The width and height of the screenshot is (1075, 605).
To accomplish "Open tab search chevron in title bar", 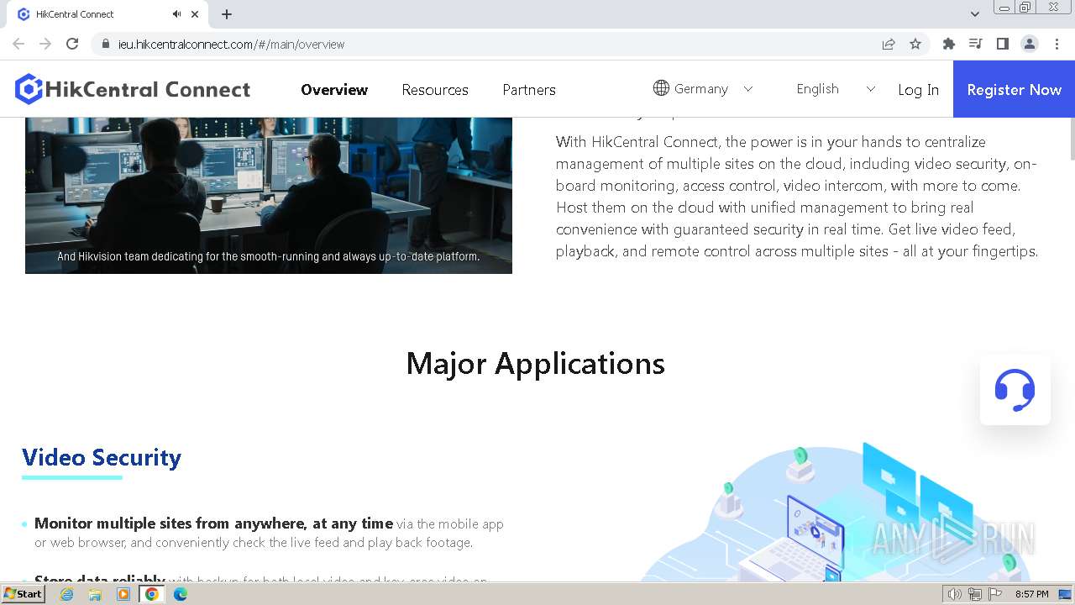I will click(x=974, y=14).
